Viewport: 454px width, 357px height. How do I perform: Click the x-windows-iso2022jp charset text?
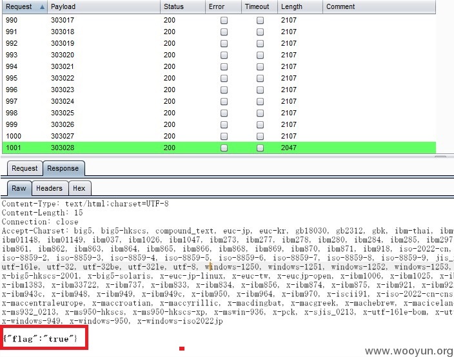tap(180, 321)
